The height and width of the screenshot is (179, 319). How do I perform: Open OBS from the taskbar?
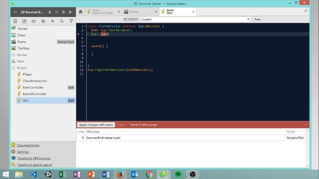192,175
